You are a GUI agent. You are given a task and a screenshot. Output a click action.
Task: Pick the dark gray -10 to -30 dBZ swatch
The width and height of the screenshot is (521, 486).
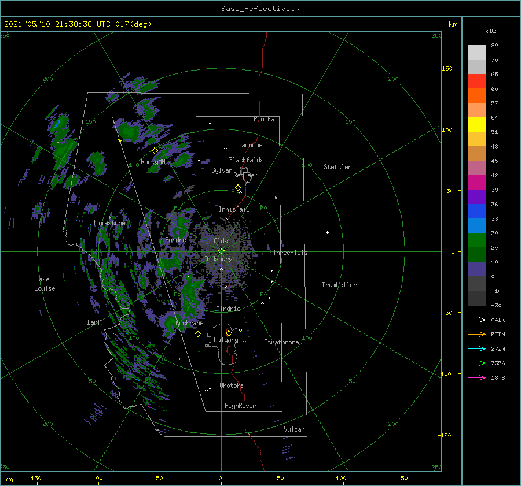(477, 298)
